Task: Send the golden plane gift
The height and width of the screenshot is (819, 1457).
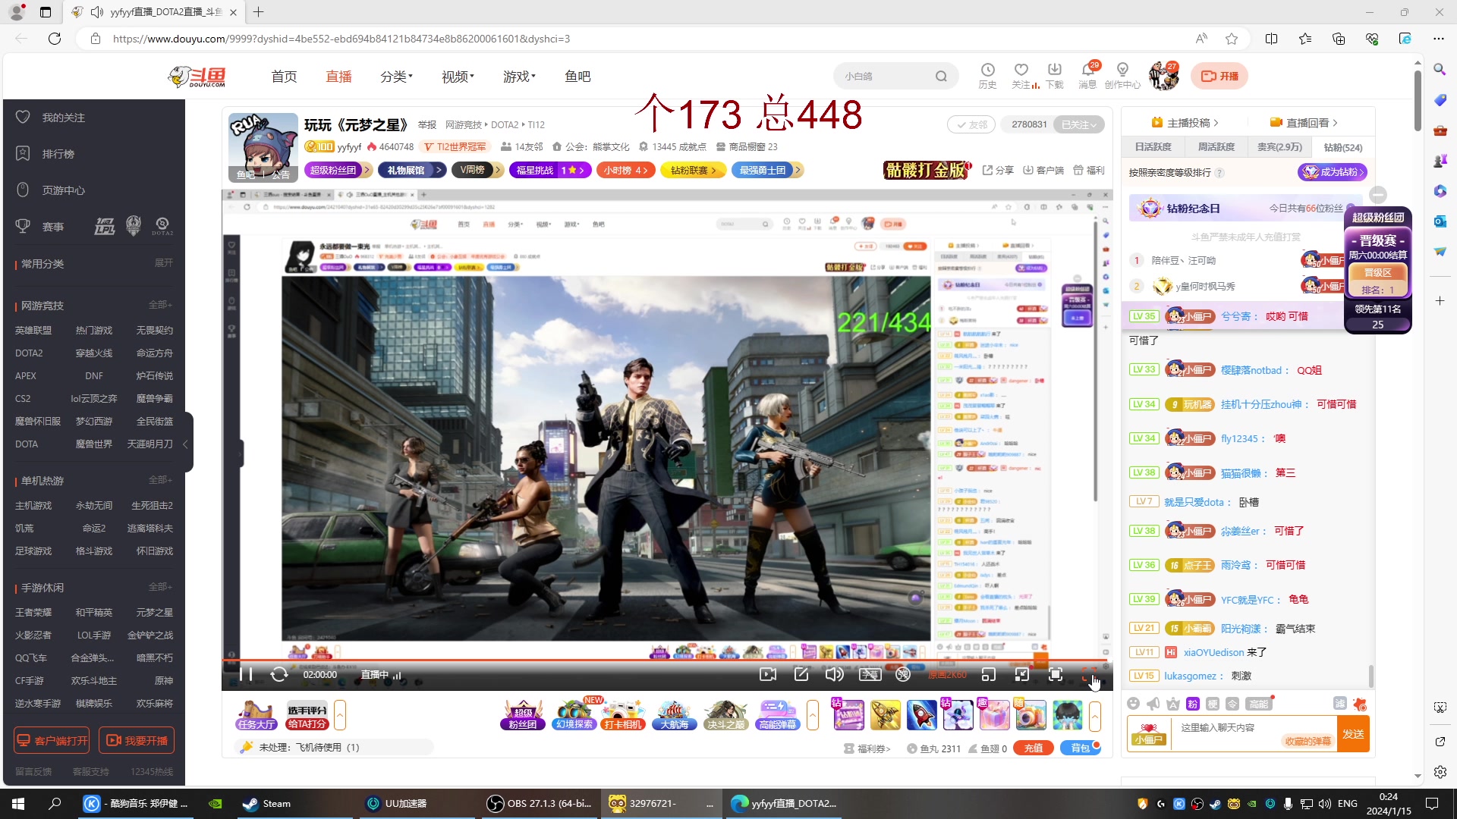Action: (x=885, y=715)
